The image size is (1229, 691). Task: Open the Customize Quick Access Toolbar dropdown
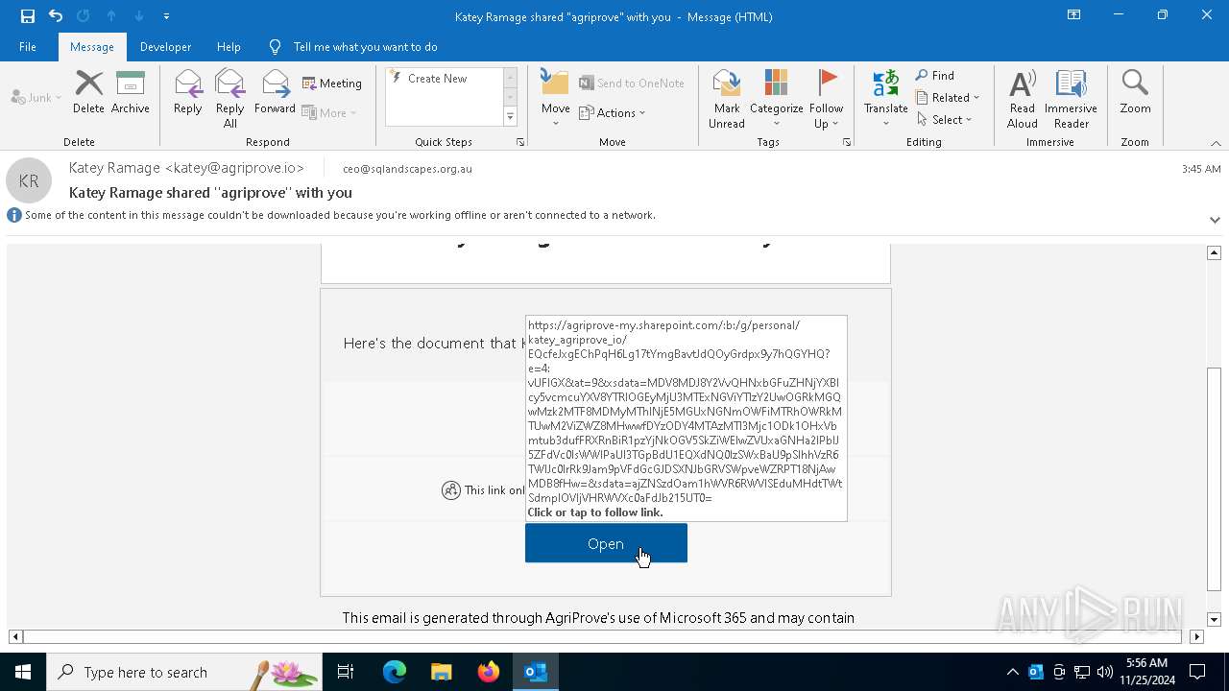coord(167,16)
